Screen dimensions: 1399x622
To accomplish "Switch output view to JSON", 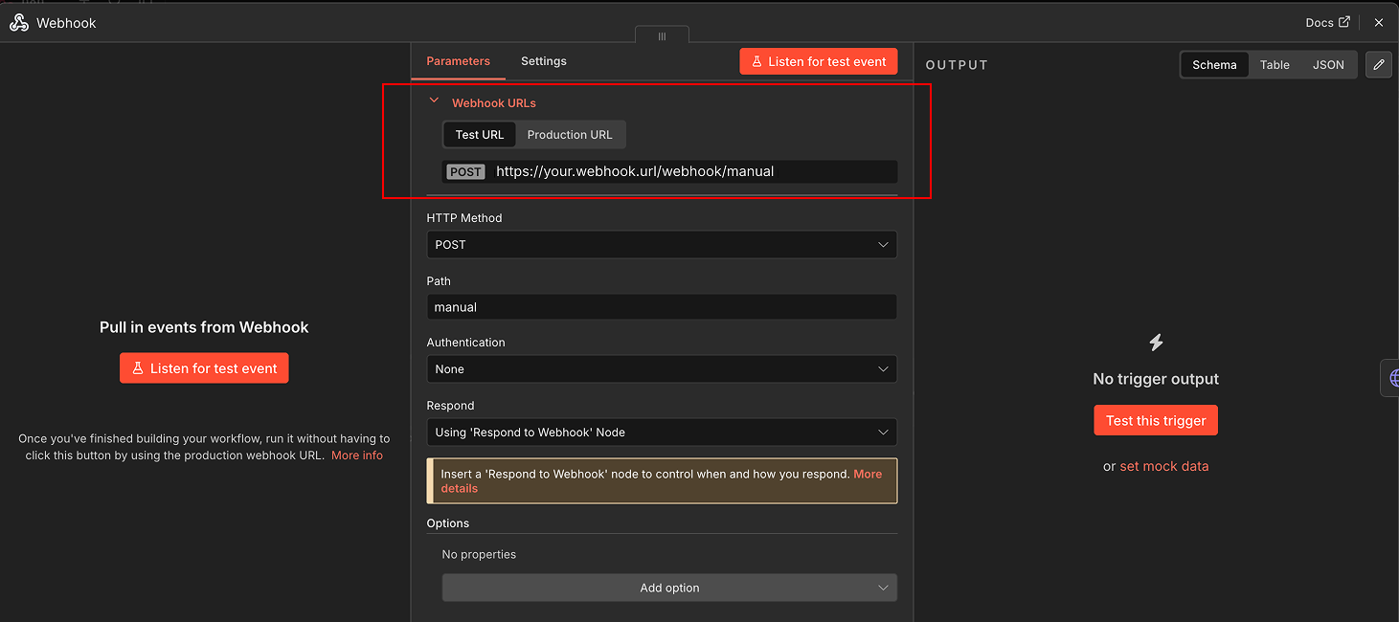I will tap(1328, 65).
